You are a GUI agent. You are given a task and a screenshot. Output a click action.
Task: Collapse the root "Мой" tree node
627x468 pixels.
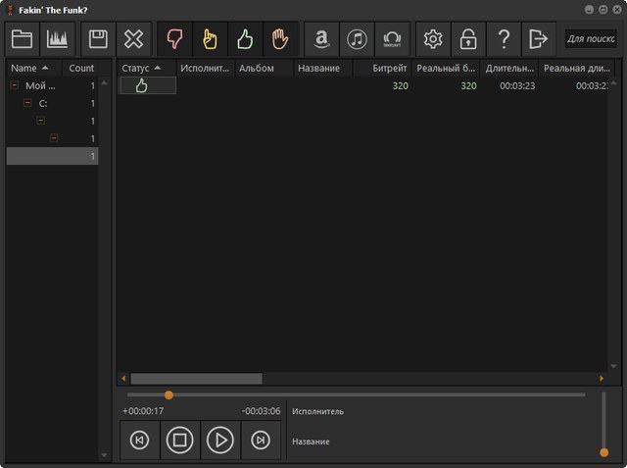coord(15,85)
